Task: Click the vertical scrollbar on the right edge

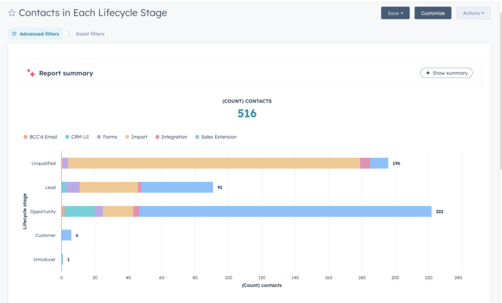Action: [500, 82]
